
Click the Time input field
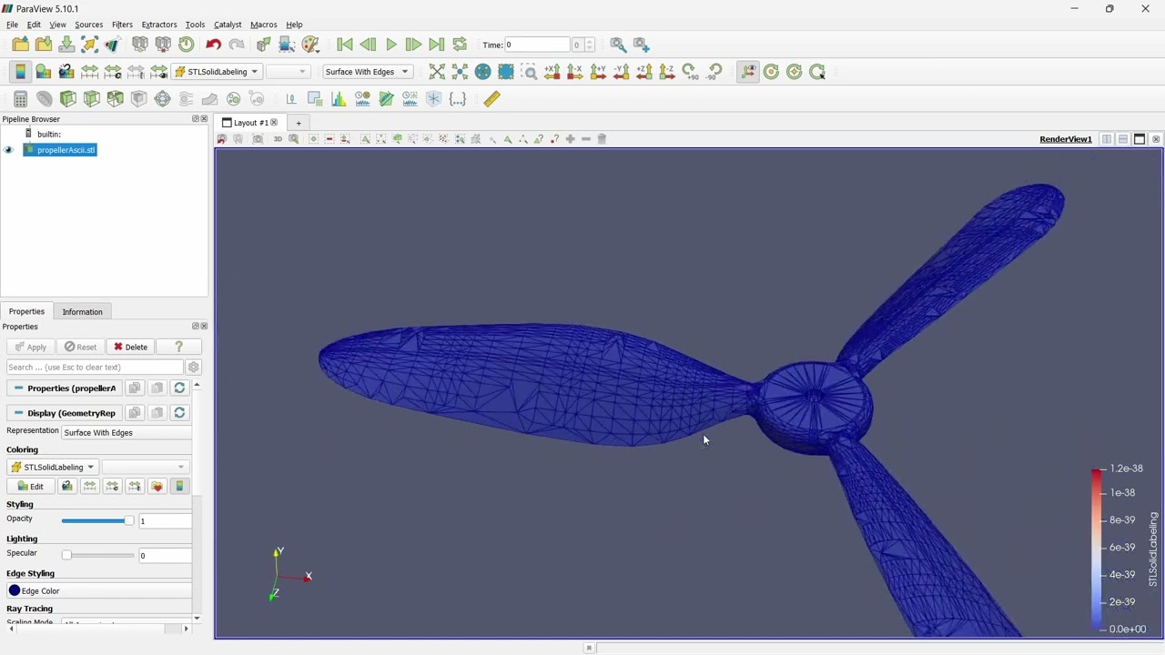pos(537,45)
